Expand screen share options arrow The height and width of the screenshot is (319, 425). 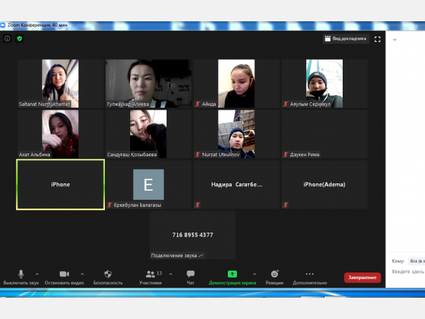point(254,274)
